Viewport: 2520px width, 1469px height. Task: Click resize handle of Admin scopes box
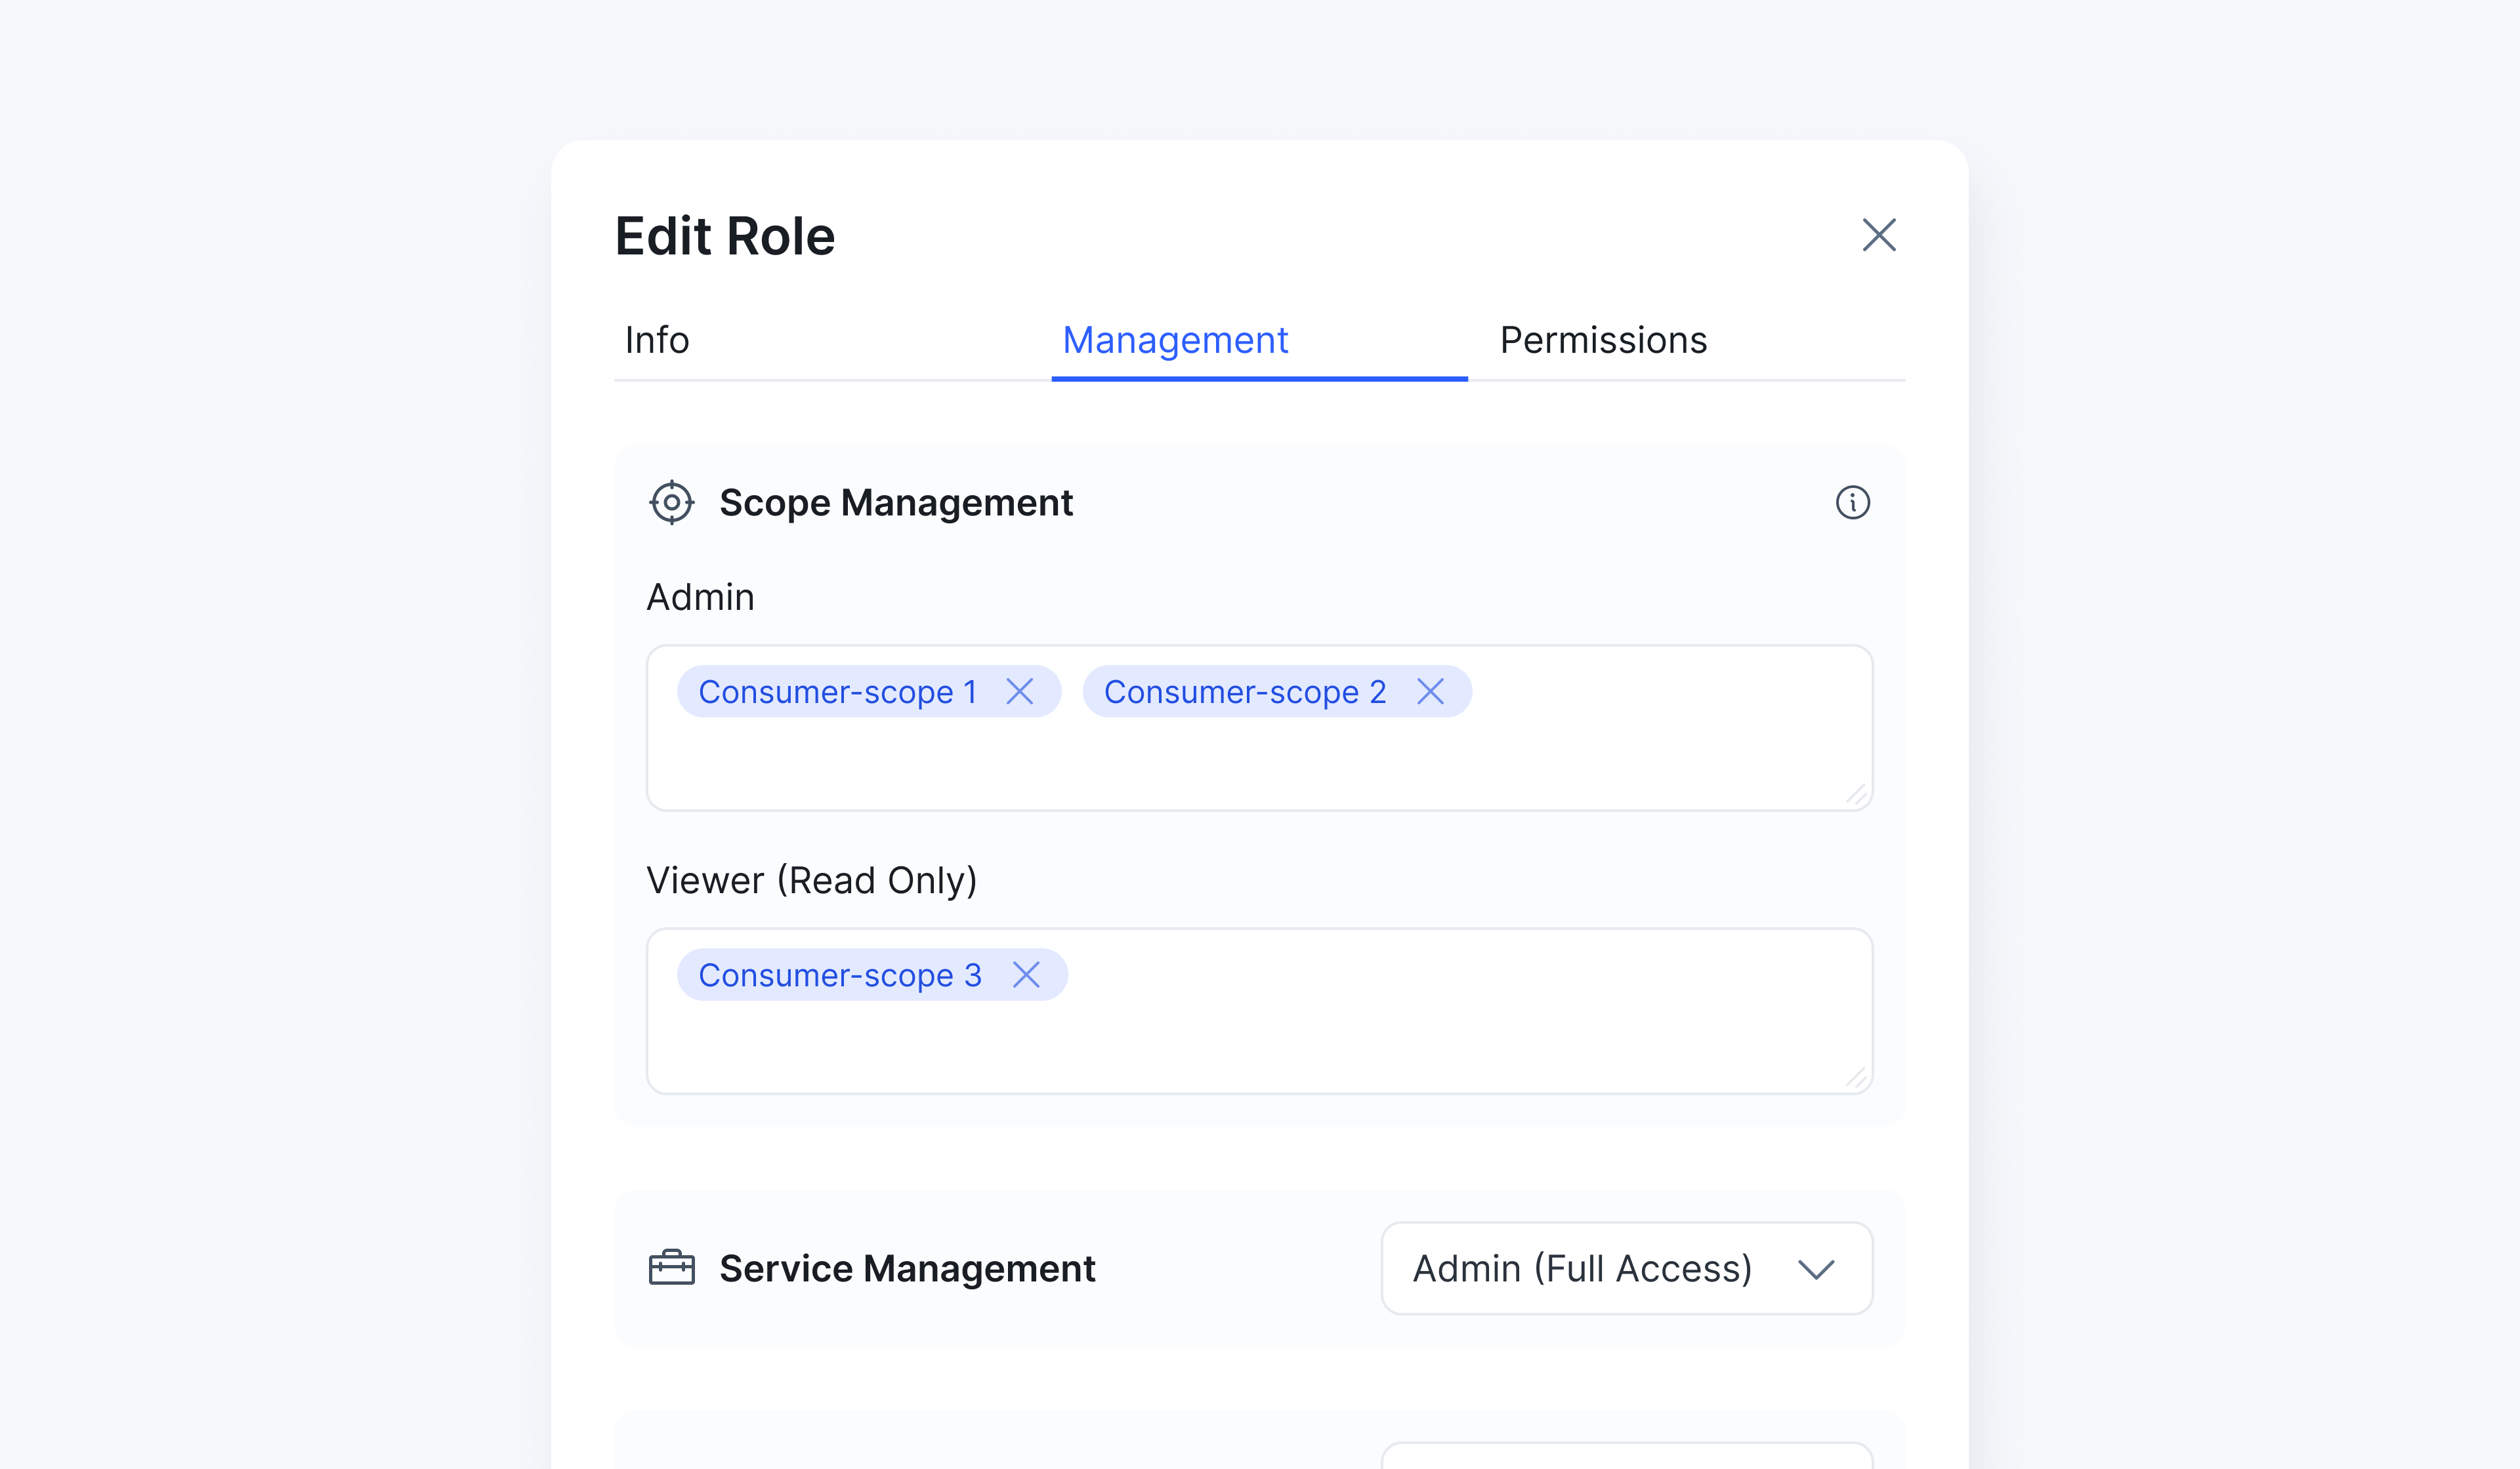(x=1856, y=795)
